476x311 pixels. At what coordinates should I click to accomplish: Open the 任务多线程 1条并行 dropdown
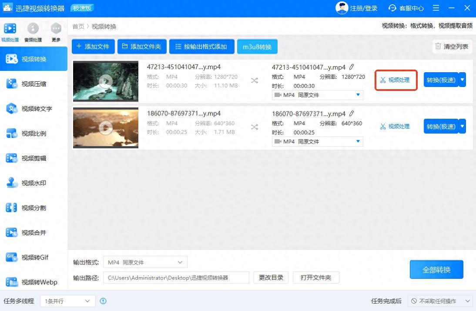click(x=67, y=301)
